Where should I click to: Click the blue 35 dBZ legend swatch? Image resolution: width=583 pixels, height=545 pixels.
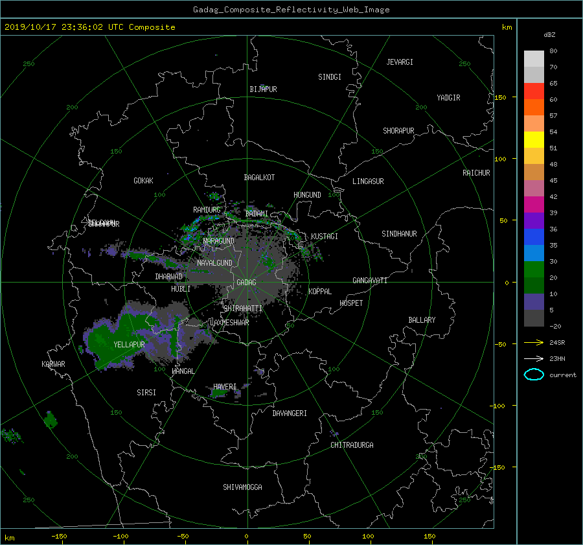(534, 237)
